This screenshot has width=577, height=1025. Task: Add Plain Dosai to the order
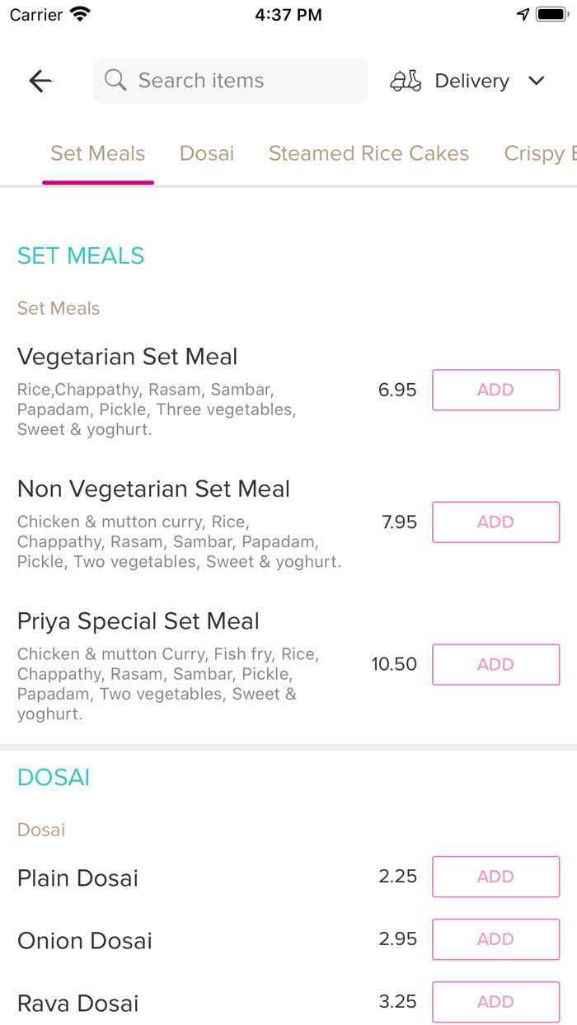495,877
